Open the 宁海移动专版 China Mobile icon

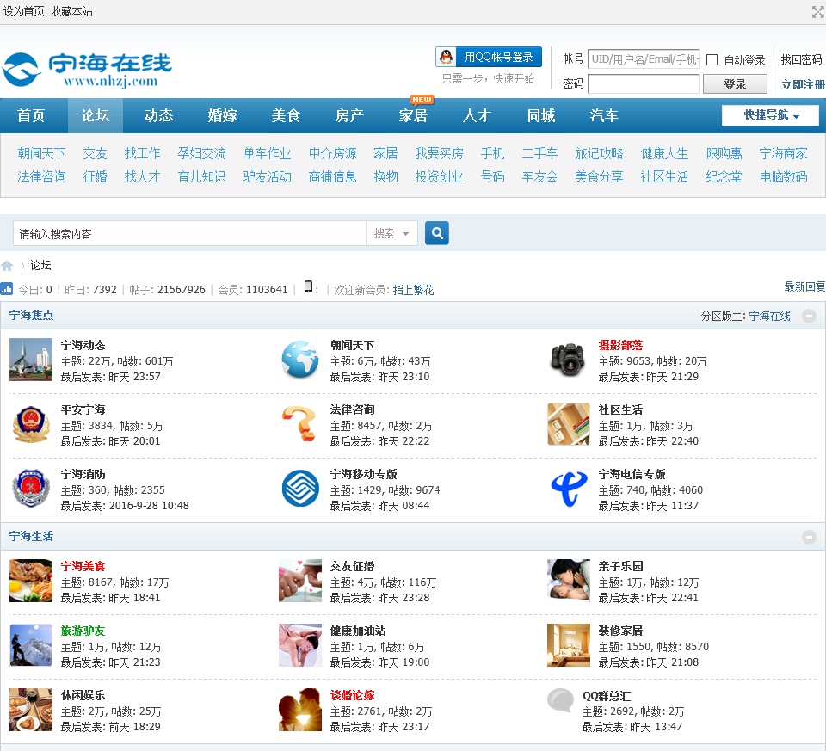(x=300, y=489)
